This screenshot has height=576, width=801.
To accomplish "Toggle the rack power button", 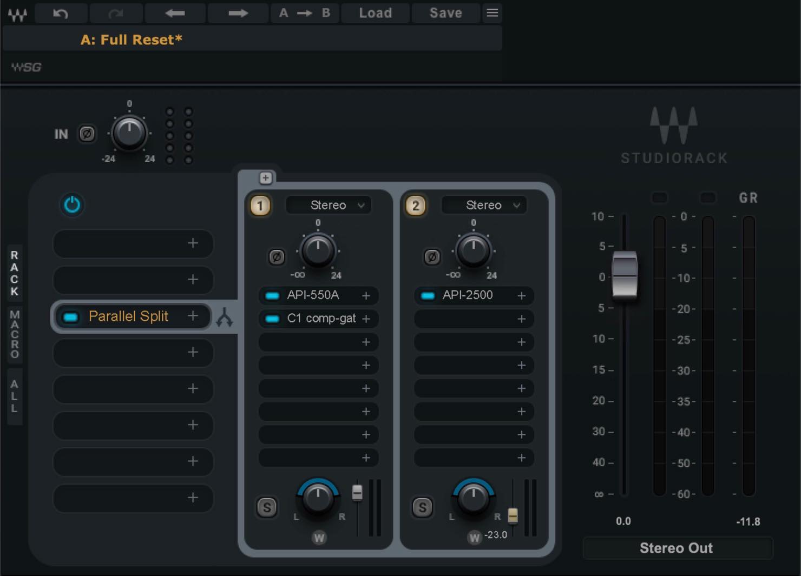I will 72,205.
